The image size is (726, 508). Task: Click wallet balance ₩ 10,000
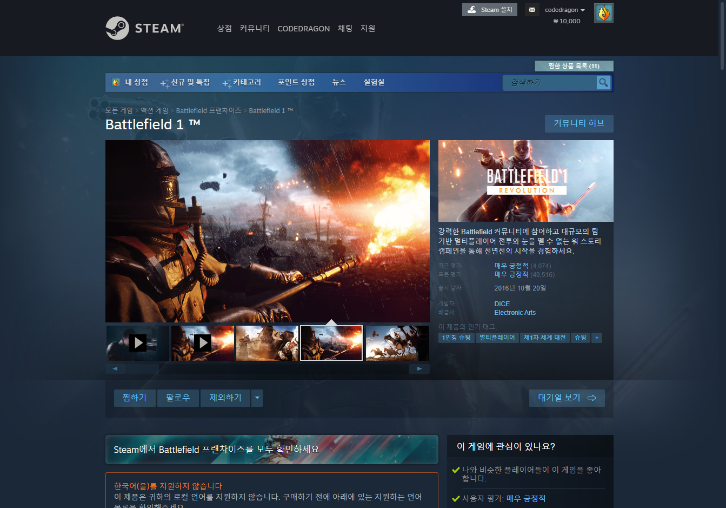[x=567, y=21]
